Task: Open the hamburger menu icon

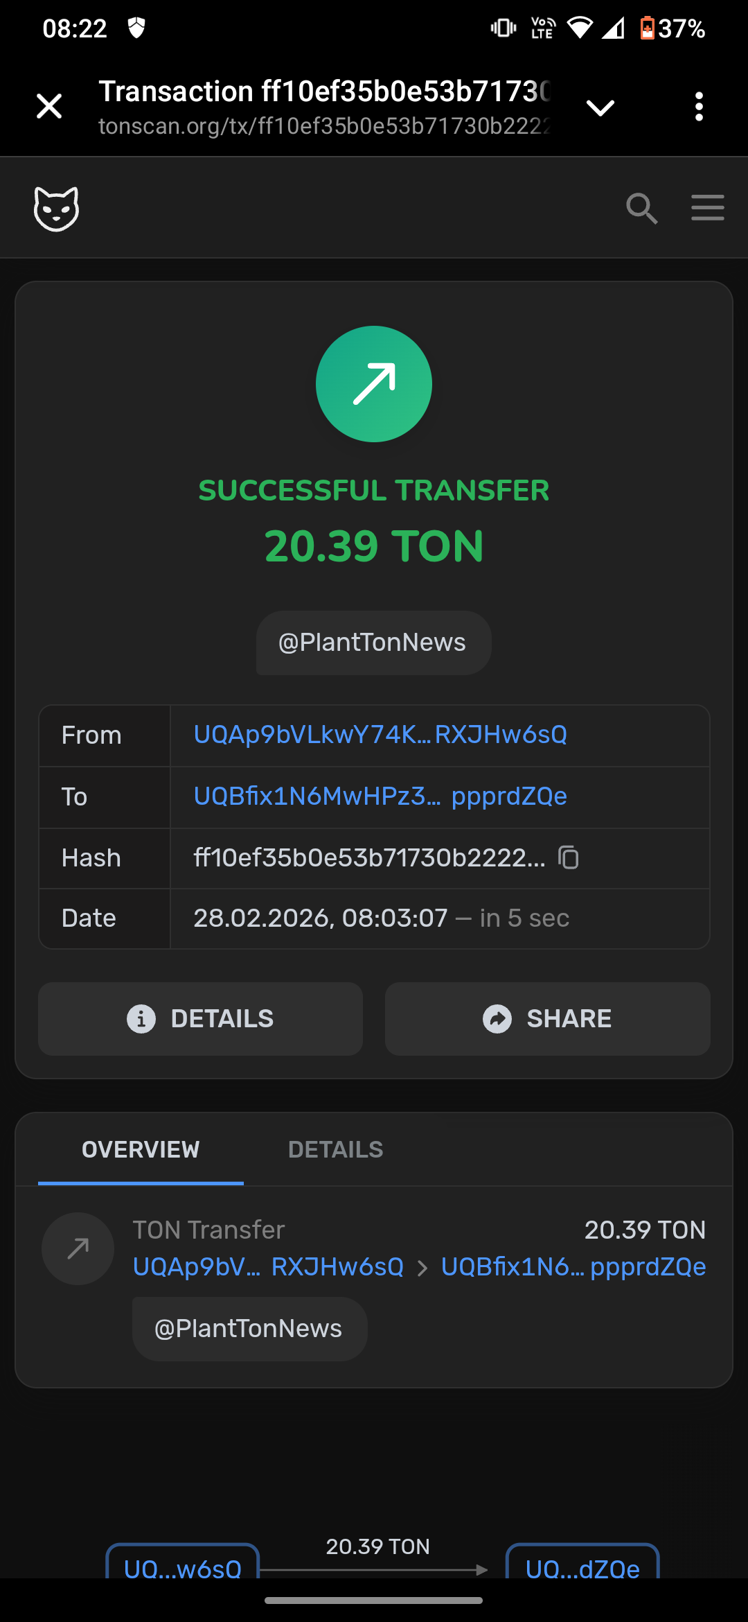Action: 707,208
